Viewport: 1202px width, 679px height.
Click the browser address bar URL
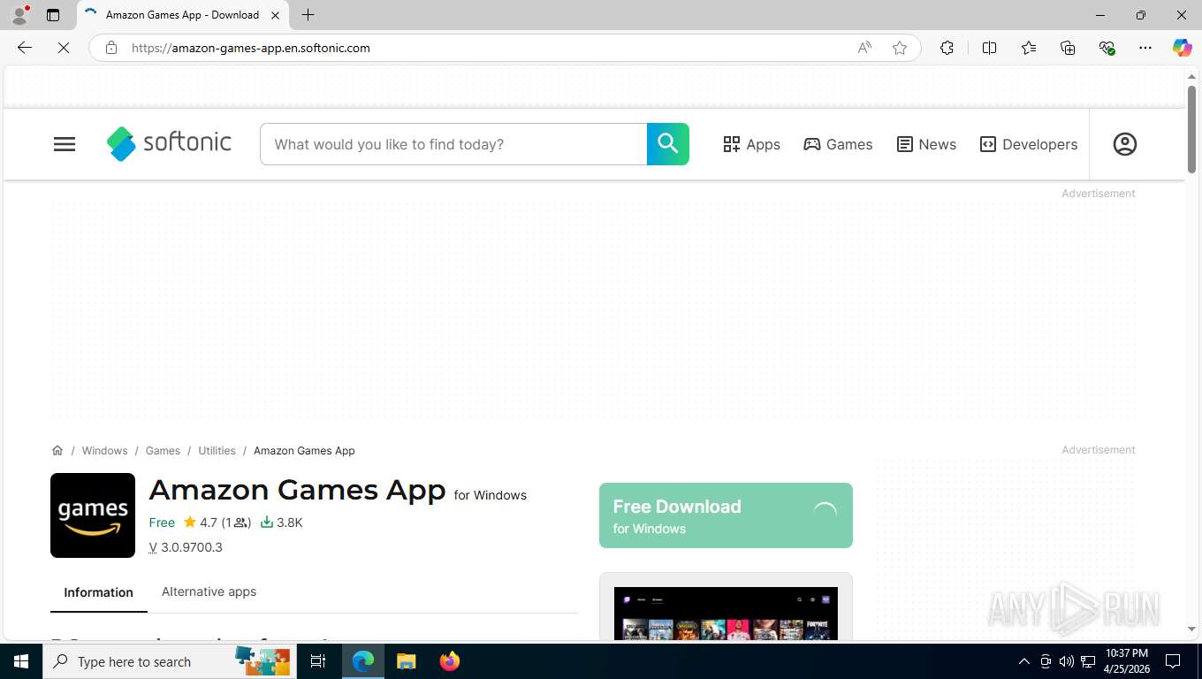tap(250, 48)
